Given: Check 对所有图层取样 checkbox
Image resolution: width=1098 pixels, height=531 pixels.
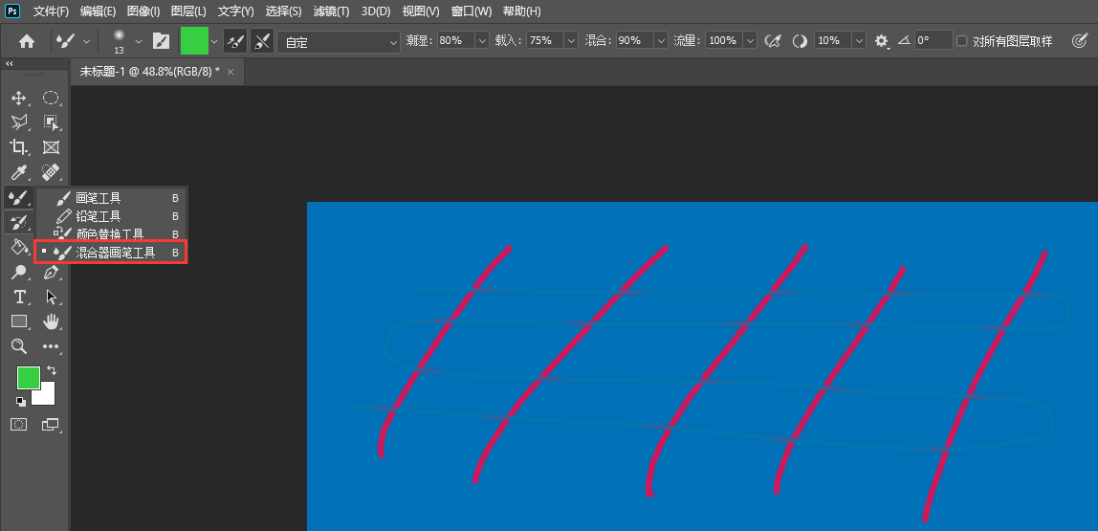Looking at the screenshot, I should pyautogui.click(x=961, y=41).
